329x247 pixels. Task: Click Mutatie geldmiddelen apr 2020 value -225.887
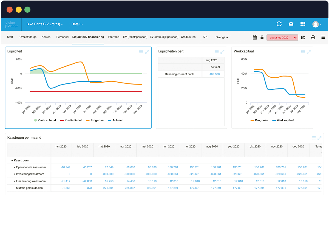[129, 188]
